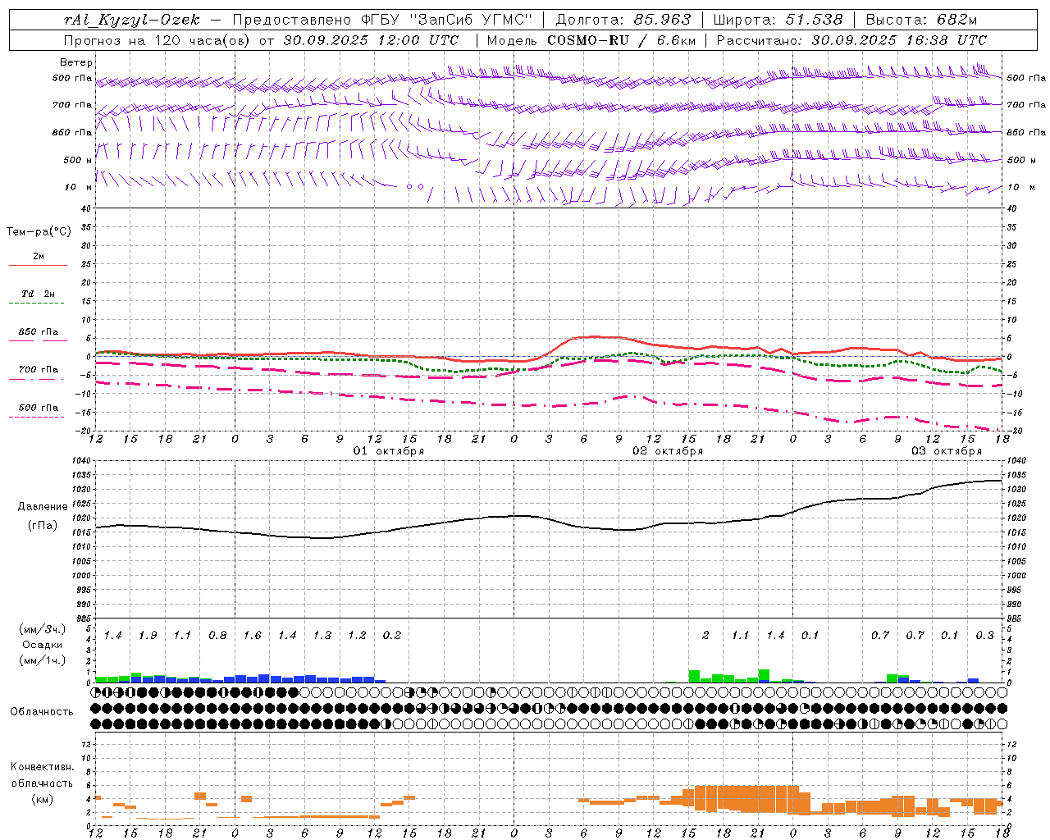
Task: Click the Давление pressure panel label
Action: coord(43,507)
